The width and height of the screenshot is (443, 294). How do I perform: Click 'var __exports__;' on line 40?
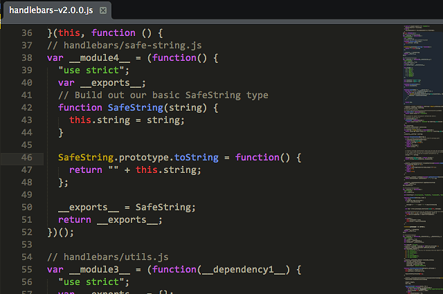[102, 83]
